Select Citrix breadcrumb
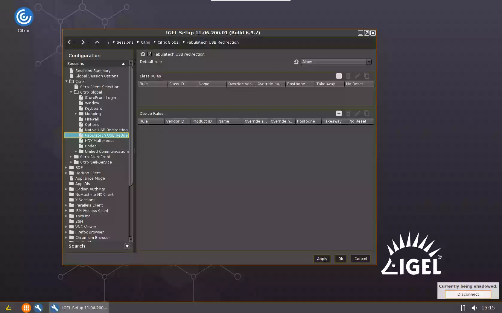Image resolution: width=502 pixels, height=313 pixels. pos(145,42)
